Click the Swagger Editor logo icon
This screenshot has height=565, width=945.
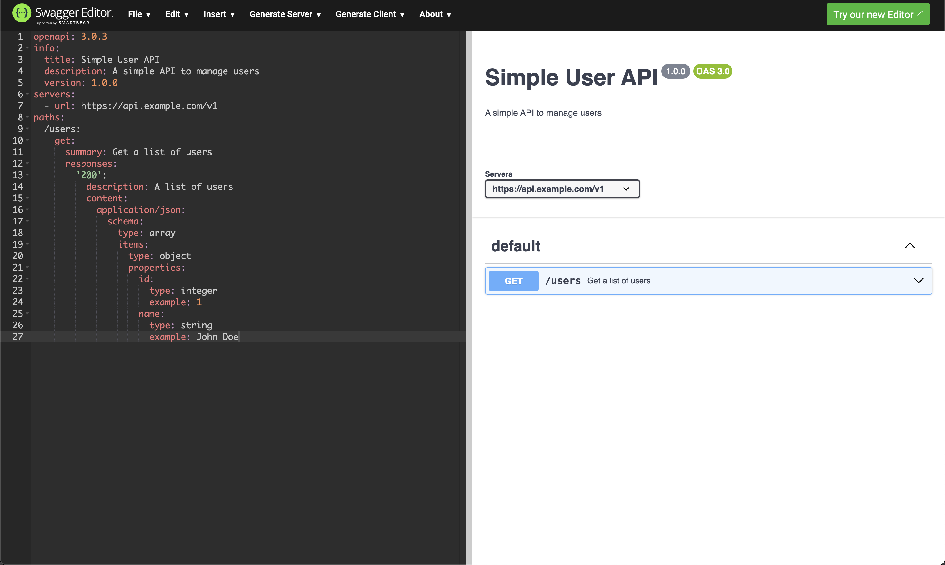(22, 13)
